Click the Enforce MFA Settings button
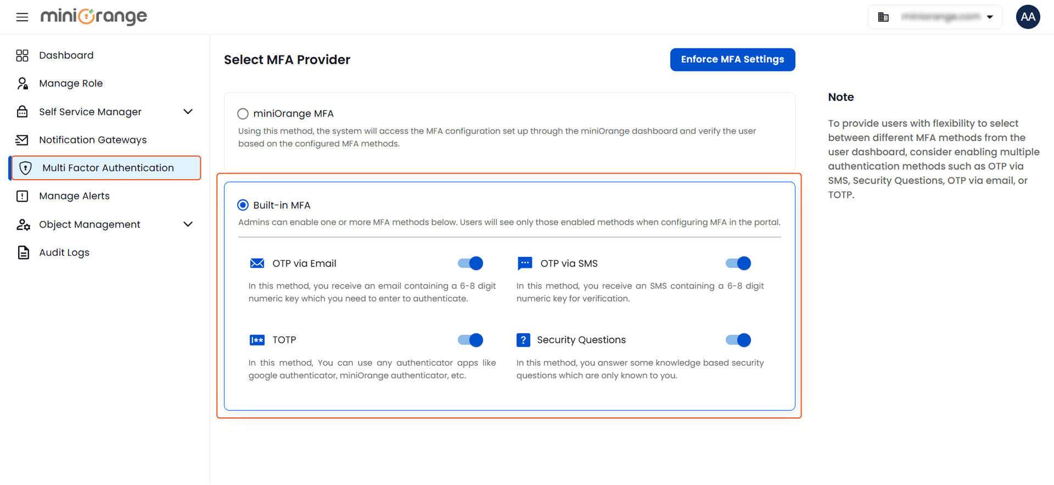 732,59
